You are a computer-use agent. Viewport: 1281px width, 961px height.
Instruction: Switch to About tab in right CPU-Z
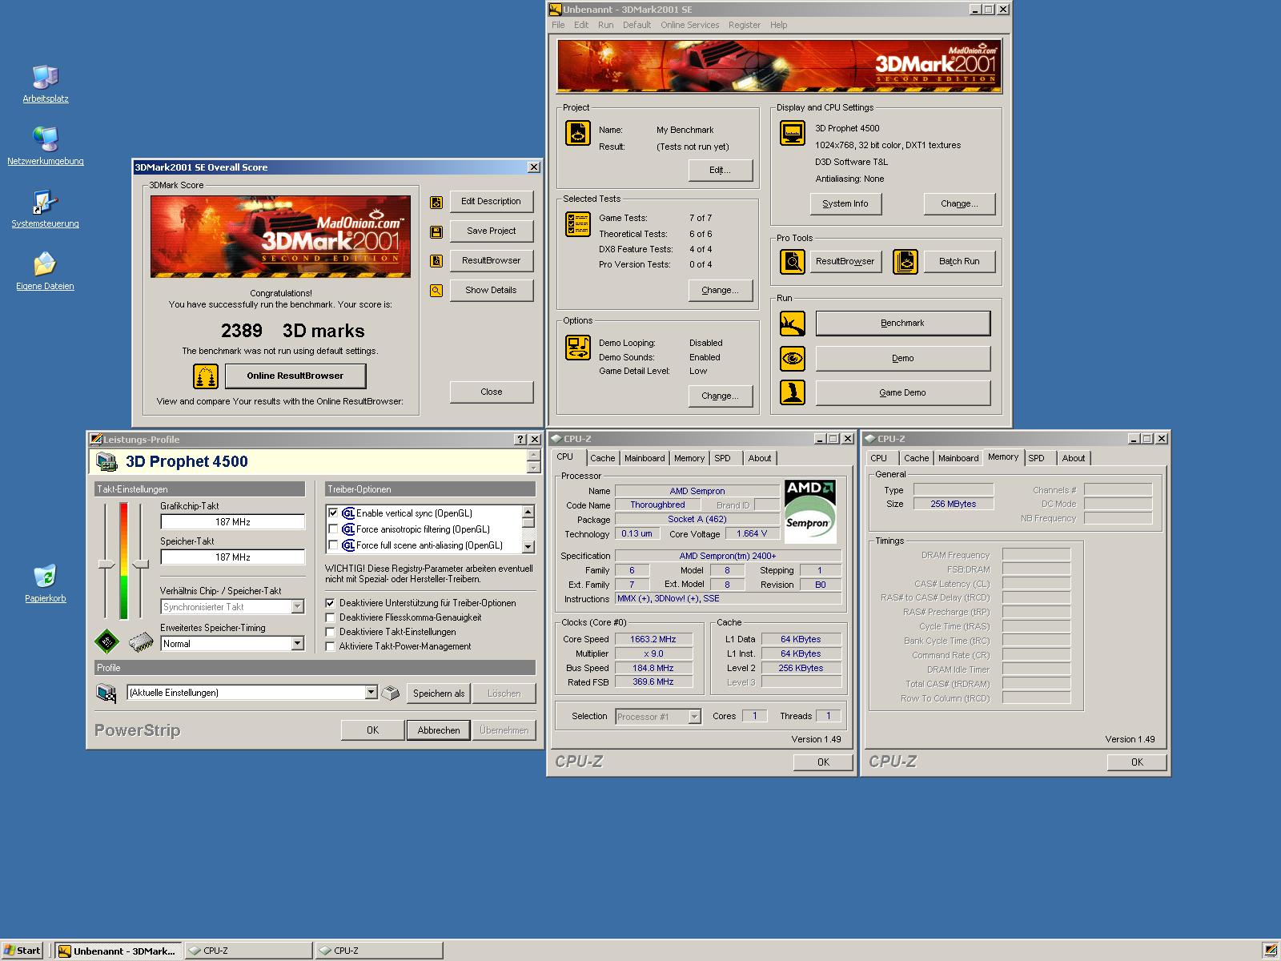(x=1074, y=458)
